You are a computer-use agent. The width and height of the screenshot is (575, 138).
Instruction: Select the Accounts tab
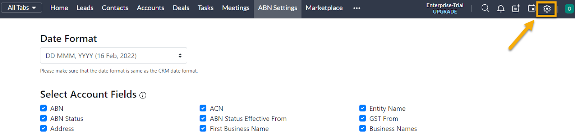coord(151,8)
